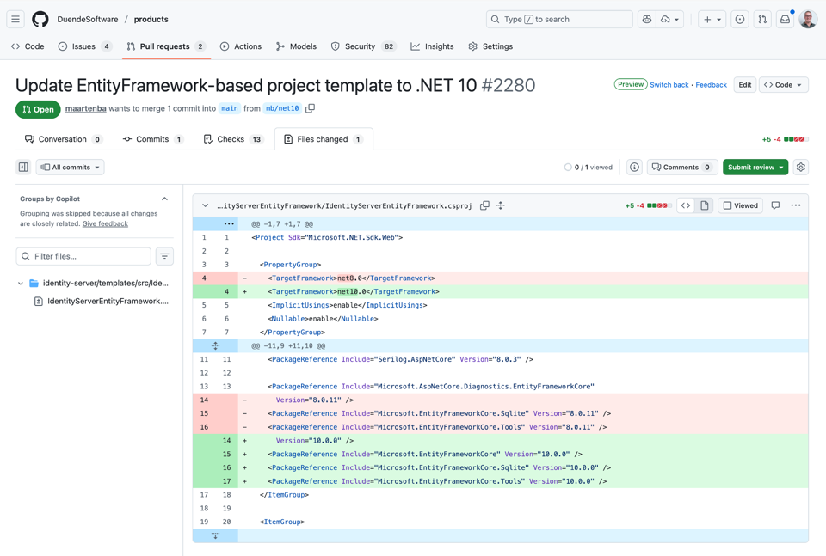The image size is (826, 556).
Task: Open the user avatar menu
Action: pos(808,20)
